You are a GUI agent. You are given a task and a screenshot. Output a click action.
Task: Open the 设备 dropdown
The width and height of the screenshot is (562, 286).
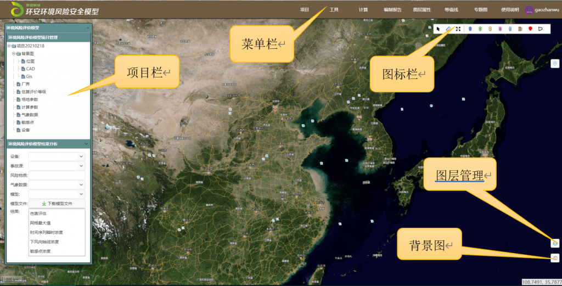tap(57, 156)
